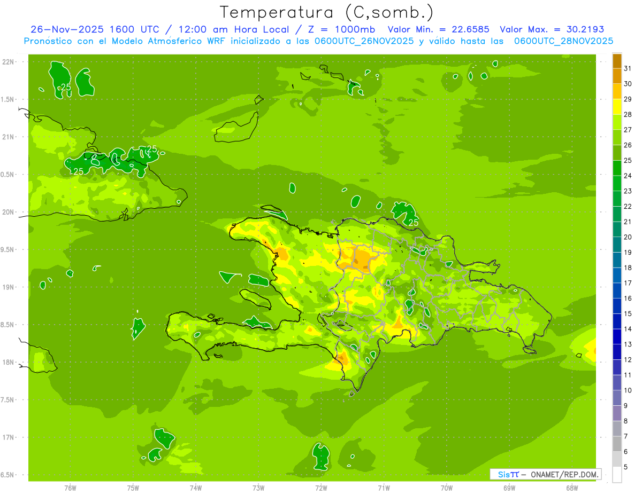Click the 20N latitude label
The image size is (642, 495).
[x=8, y=212]
